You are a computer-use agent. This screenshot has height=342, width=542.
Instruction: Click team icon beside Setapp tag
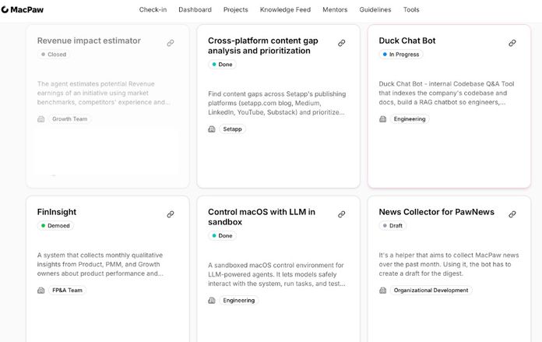pyautogui.click(x=212, y=129)
